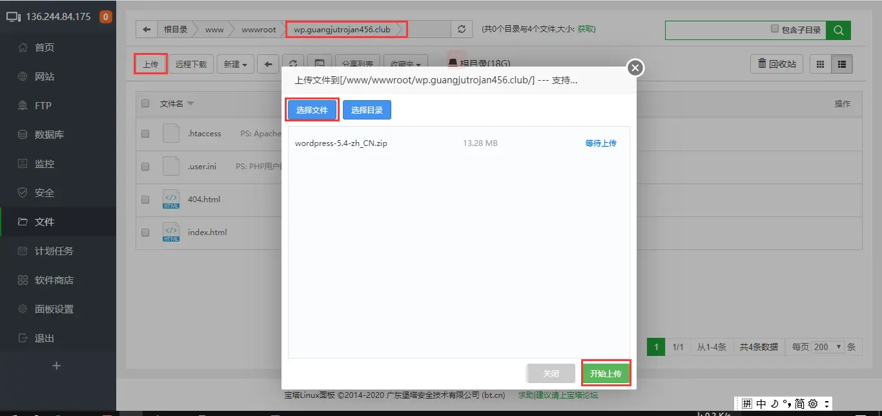Toggle the select-all checkbox in file header
The width and height of the screenshot is (882, 416).
pos(145,103)
